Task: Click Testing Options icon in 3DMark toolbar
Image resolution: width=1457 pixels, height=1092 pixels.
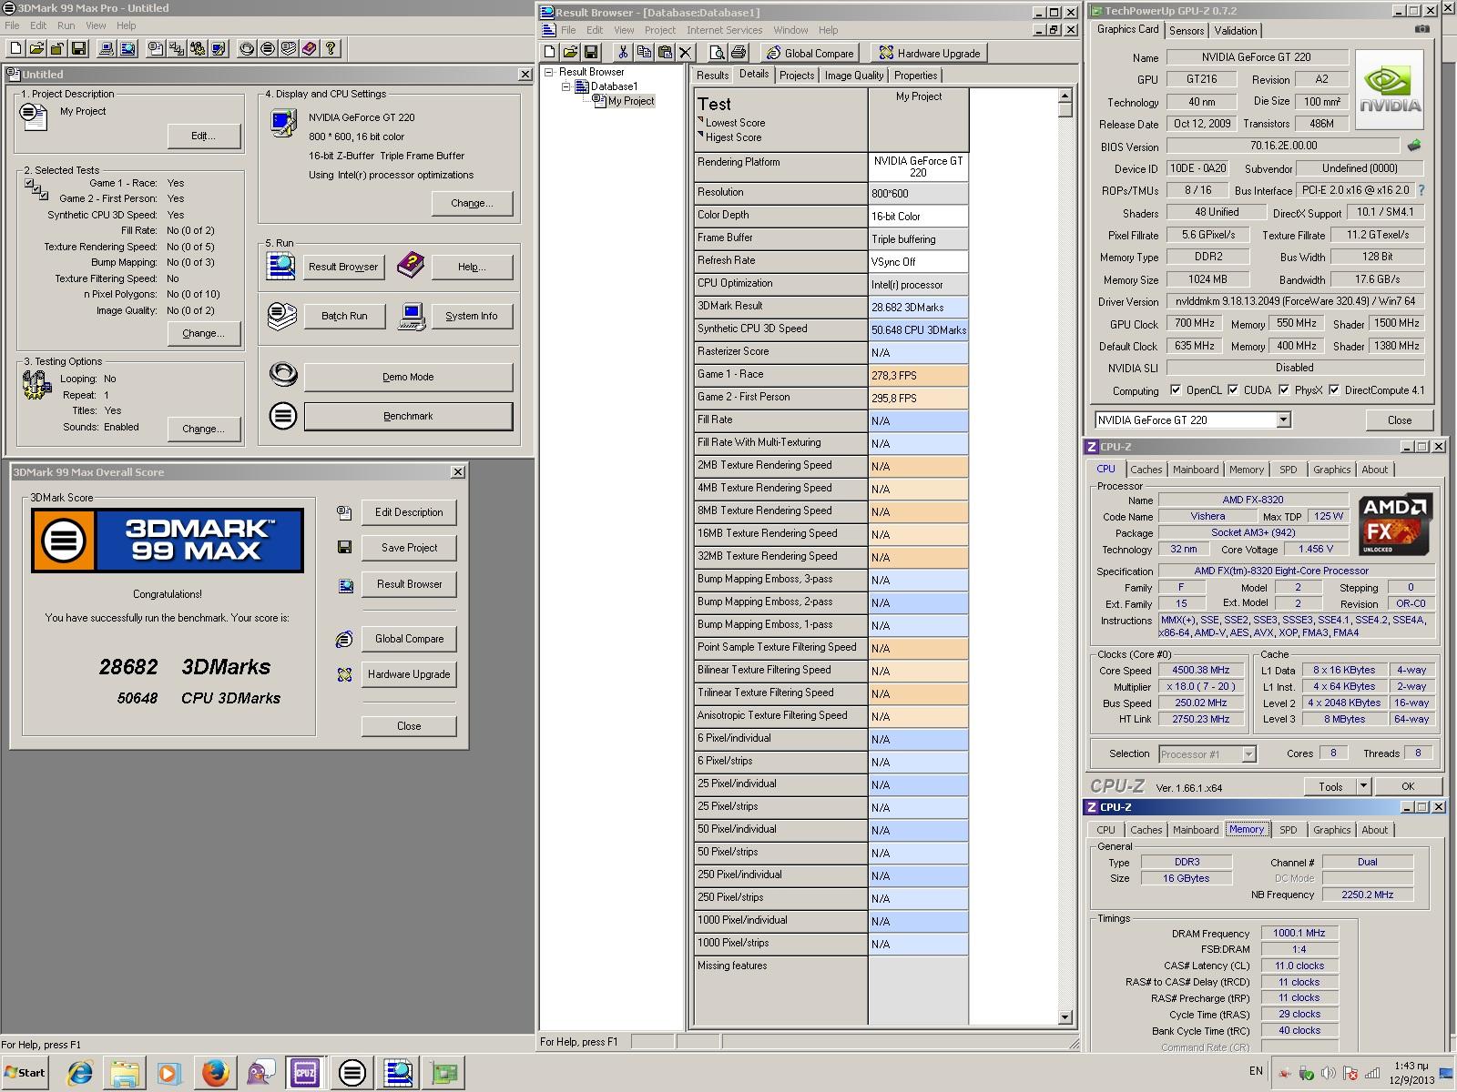Action: point(198,49)
